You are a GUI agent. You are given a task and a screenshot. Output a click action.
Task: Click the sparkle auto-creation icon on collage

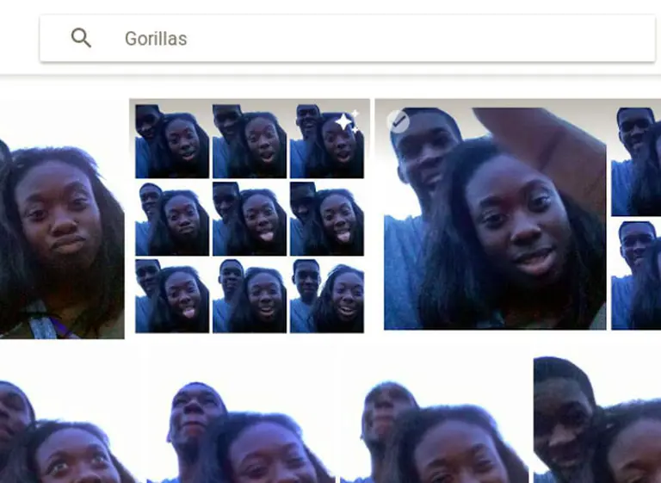click(x=347, y=121)
